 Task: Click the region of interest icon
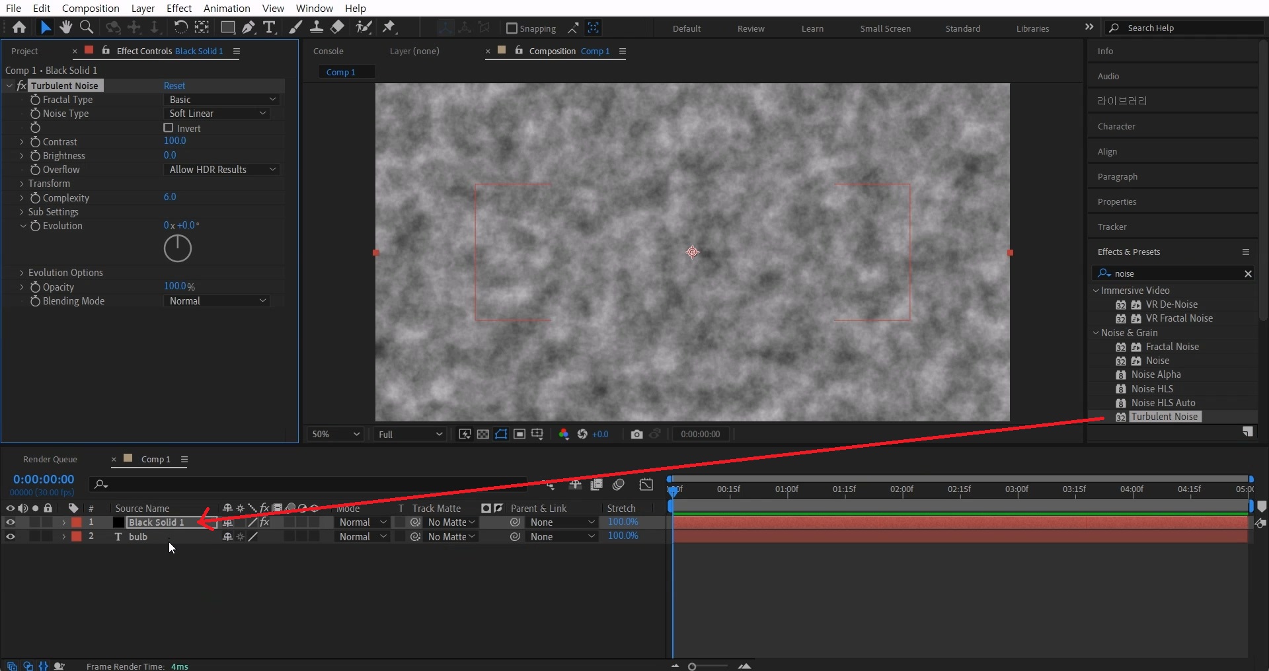point(519,434)
